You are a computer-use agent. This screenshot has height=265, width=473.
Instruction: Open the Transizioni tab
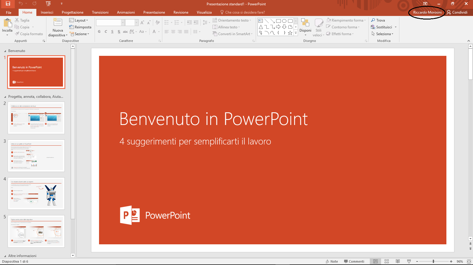[x=100, y=12]
